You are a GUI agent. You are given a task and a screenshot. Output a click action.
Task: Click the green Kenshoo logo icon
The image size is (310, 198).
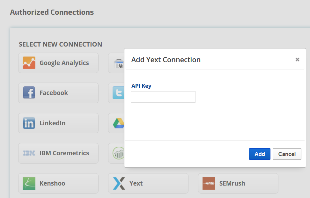coord(29,183)
